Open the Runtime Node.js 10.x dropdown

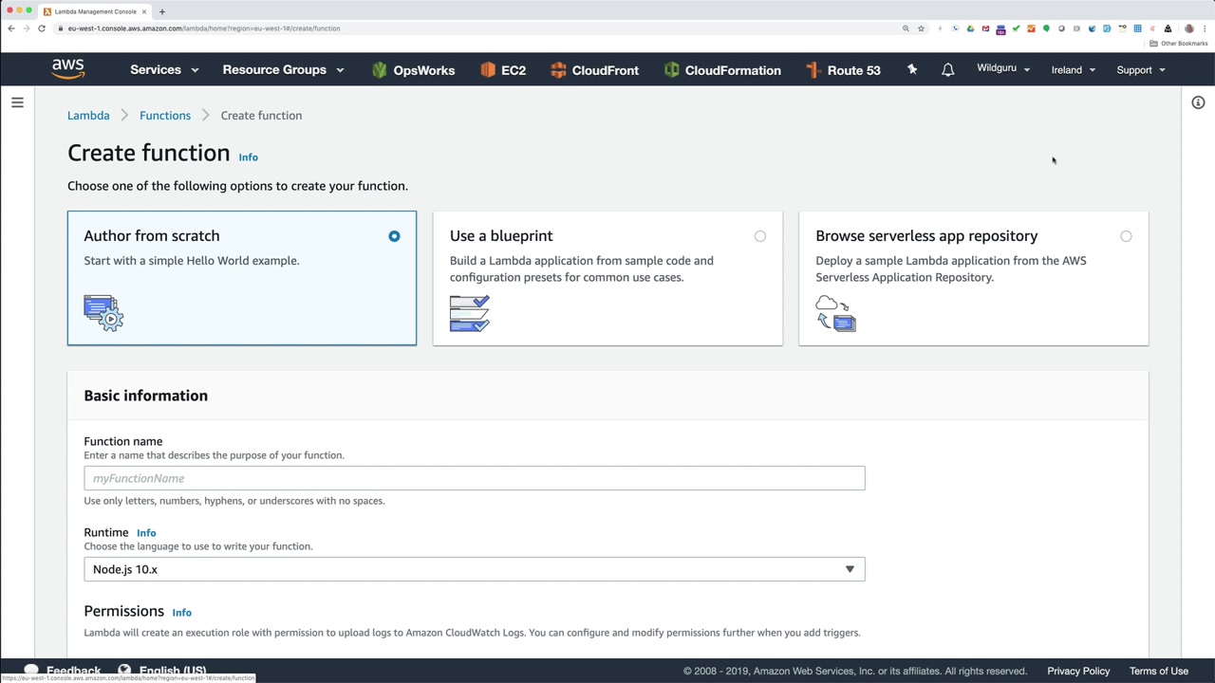point(475,569)
